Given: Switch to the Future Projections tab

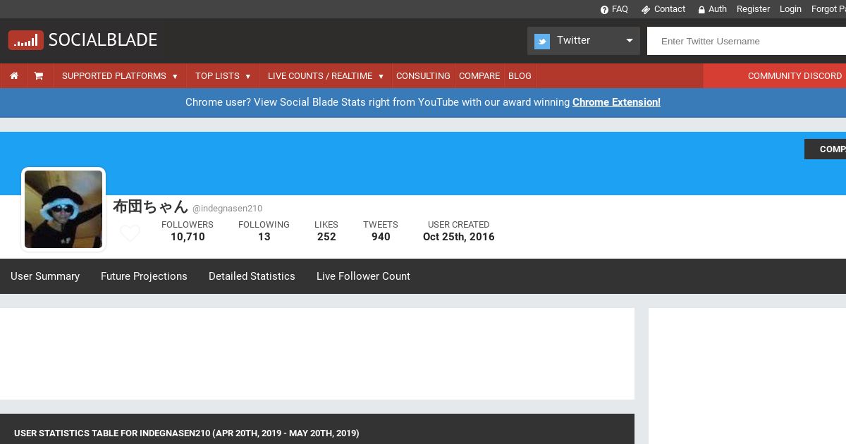Looking at the screenshot, I should pos(144,276).
